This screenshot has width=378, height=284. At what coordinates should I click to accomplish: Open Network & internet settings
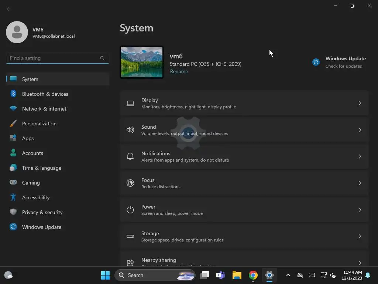point(57,109)
